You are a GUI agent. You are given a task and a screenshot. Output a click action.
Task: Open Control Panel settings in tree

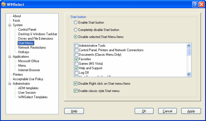tap(27, 30)
